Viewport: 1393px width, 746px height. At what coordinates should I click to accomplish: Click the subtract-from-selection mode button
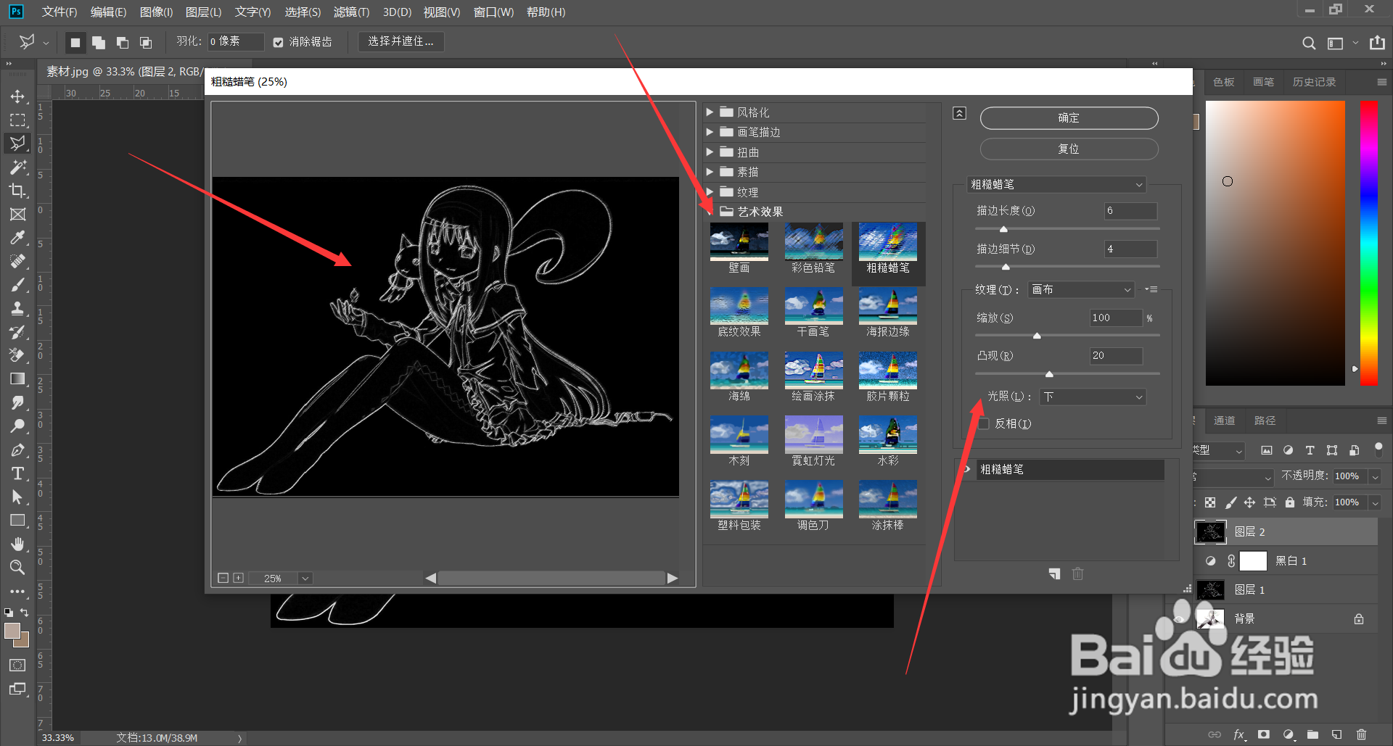pos(123,43)
